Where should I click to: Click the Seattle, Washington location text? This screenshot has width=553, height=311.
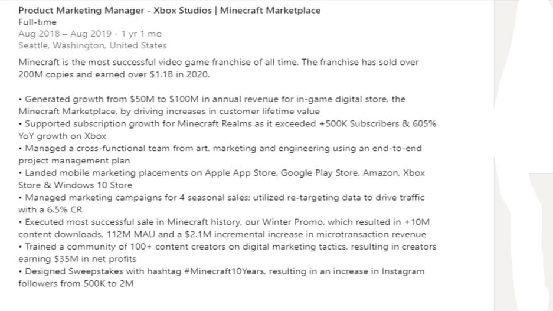[92, 45]
